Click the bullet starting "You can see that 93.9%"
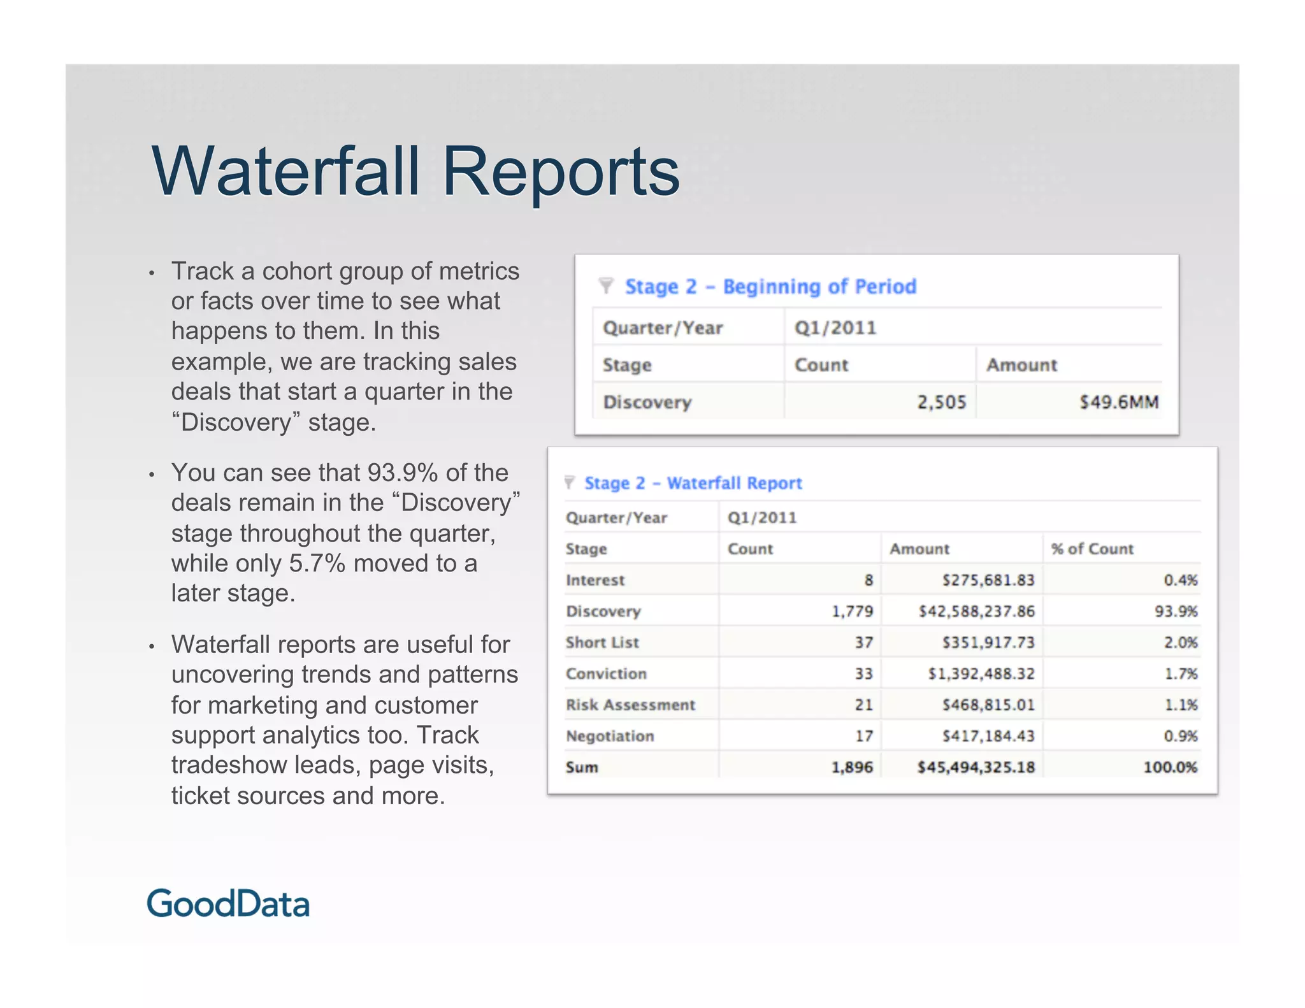Viewport: 1305px width, 1008px height. point(345,533)
